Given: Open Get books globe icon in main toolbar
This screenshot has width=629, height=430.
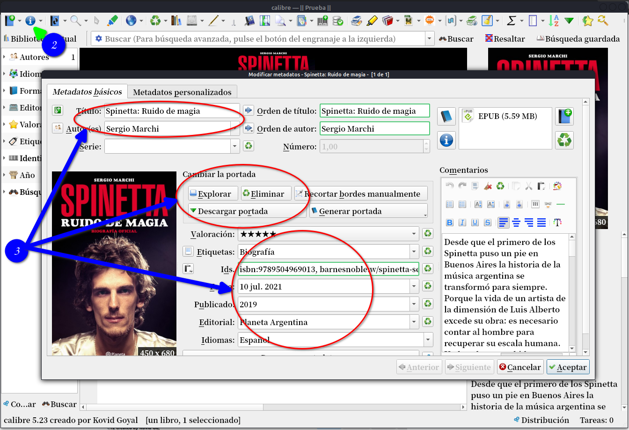Looking at the screenshot, I should pos(131,21).
